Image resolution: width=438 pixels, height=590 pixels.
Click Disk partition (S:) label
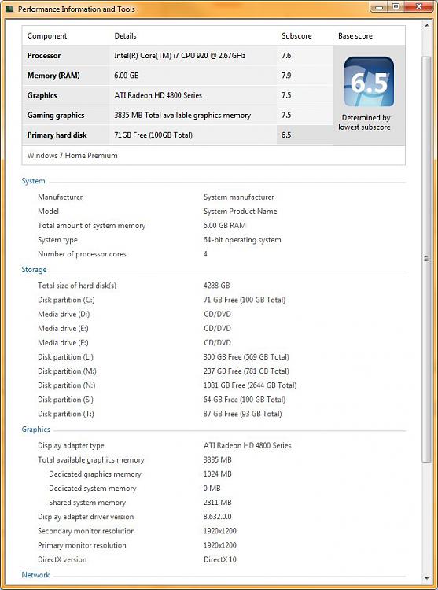65,400
